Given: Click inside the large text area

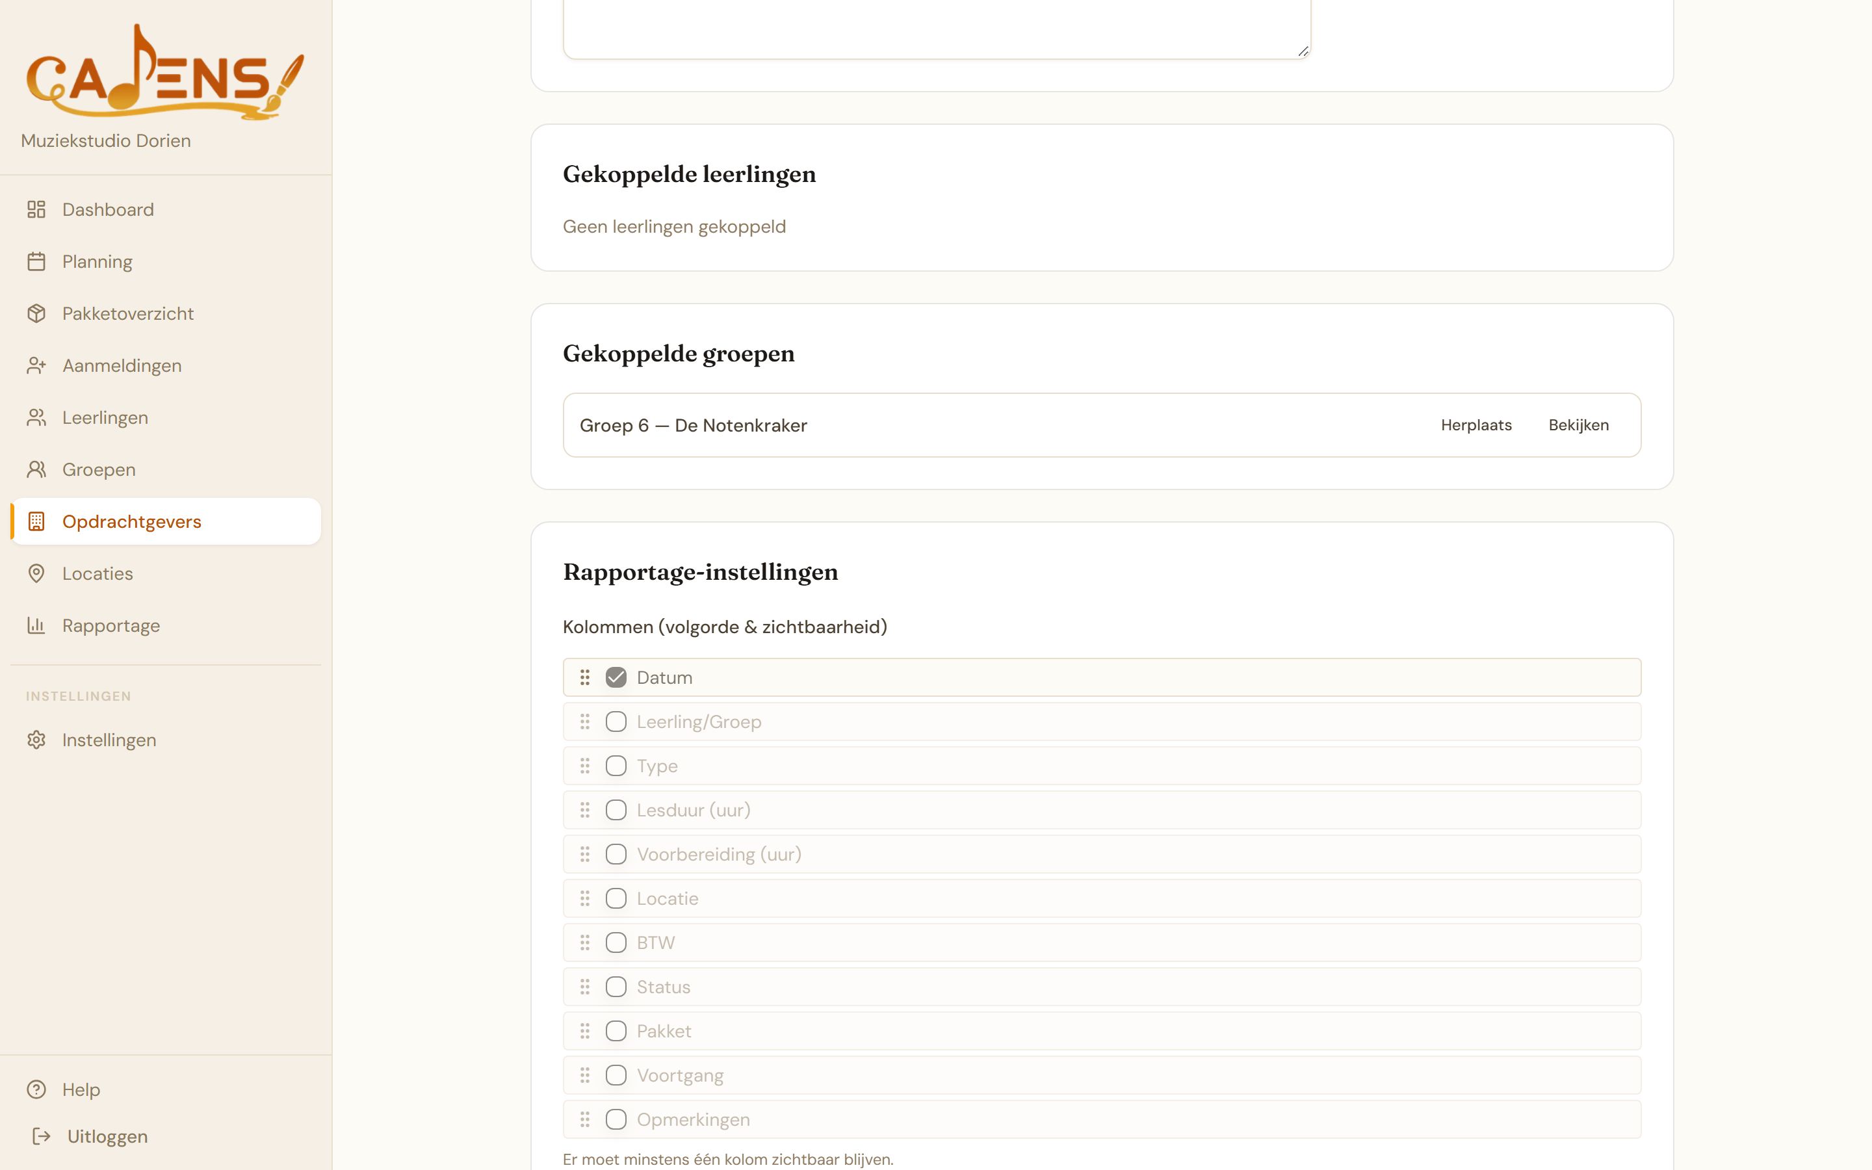Looking at the screenshot, I should pyautogui.click(x=937, y=28).
